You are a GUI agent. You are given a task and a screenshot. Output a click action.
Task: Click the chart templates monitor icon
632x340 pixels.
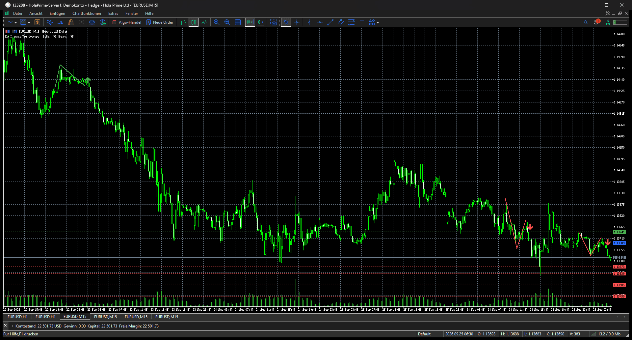tap(23, 22)
